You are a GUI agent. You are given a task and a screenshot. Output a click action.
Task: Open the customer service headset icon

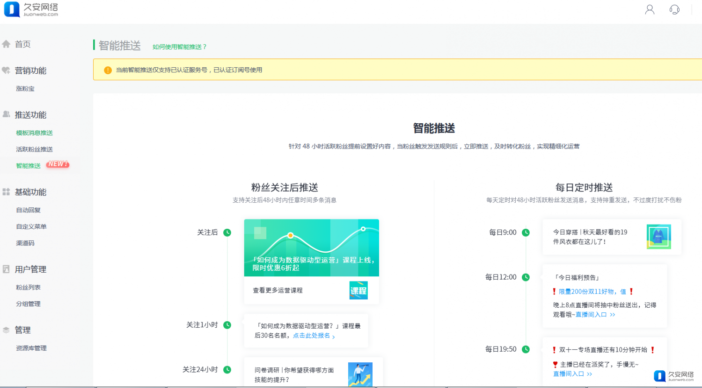[674, 9]
